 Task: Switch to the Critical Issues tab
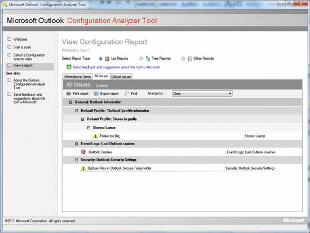point(121,76)
